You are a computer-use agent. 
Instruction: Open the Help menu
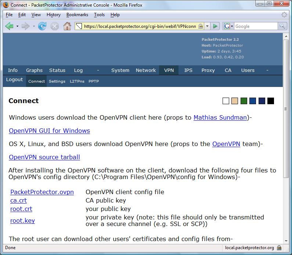115,15
